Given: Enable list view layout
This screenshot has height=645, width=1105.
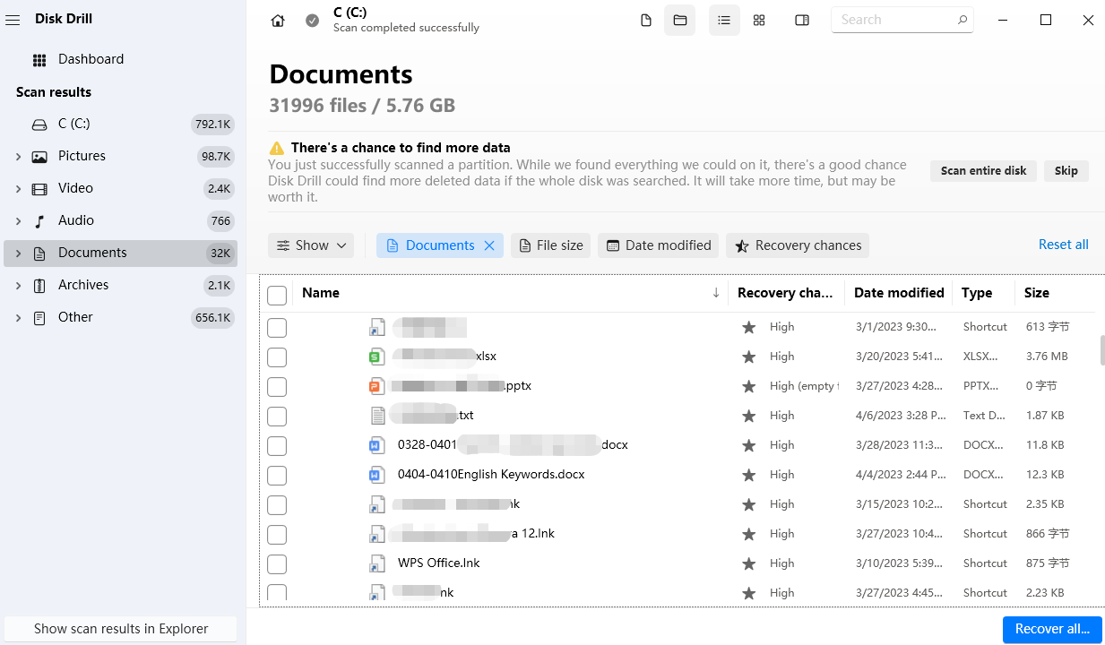Looking at the screenshot, I should point(724,19).
